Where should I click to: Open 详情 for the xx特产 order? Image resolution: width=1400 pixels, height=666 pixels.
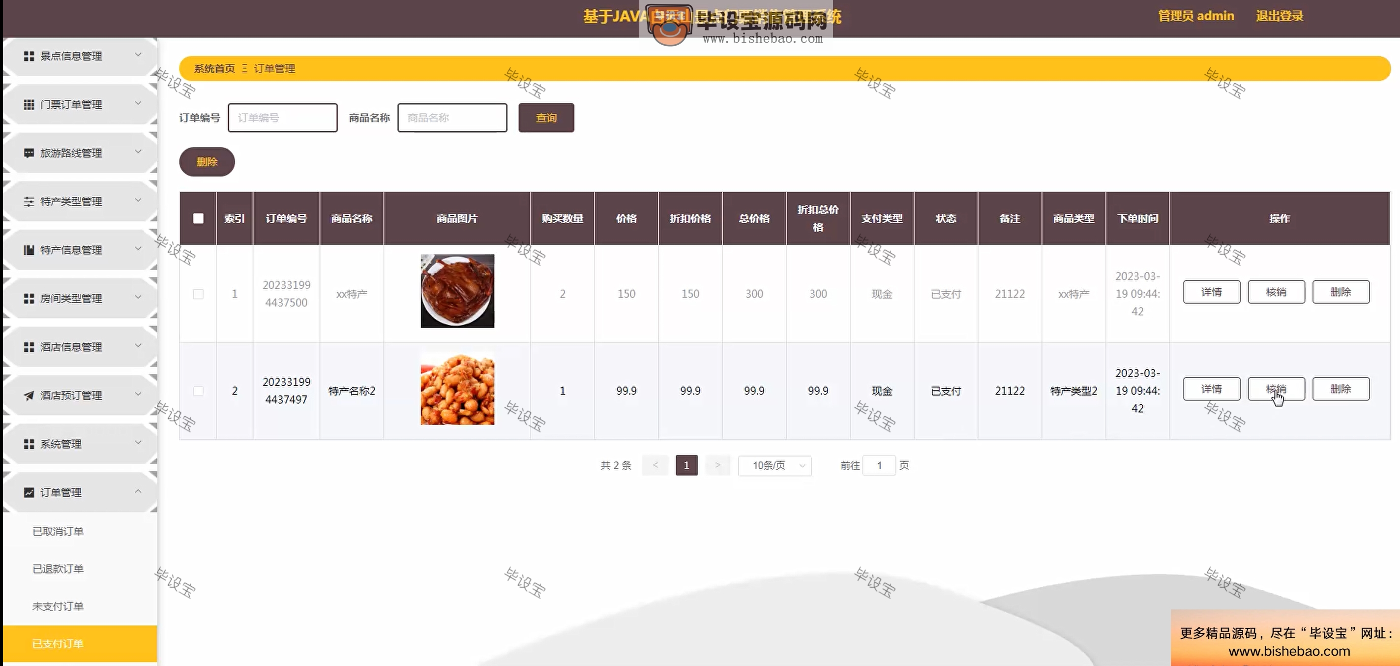point(1212,292)
